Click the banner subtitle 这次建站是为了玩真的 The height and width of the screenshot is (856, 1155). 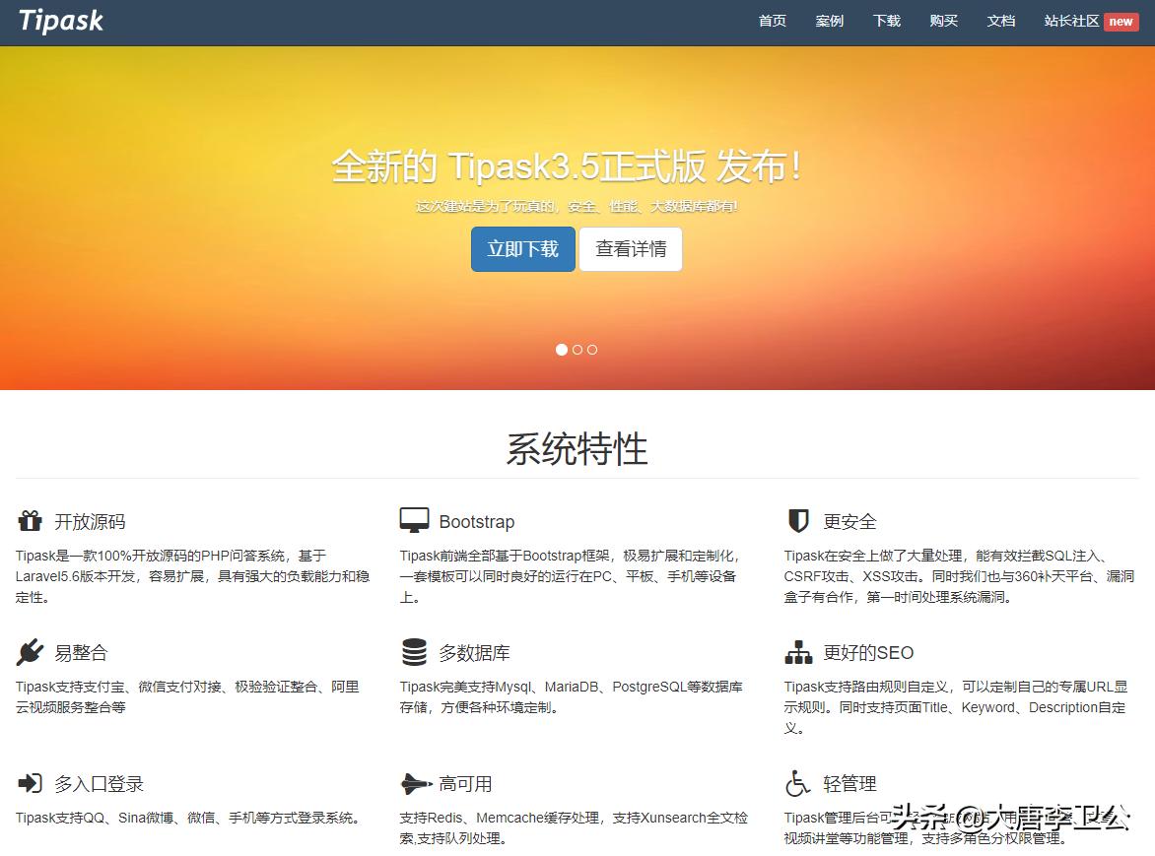pos(577,206)
